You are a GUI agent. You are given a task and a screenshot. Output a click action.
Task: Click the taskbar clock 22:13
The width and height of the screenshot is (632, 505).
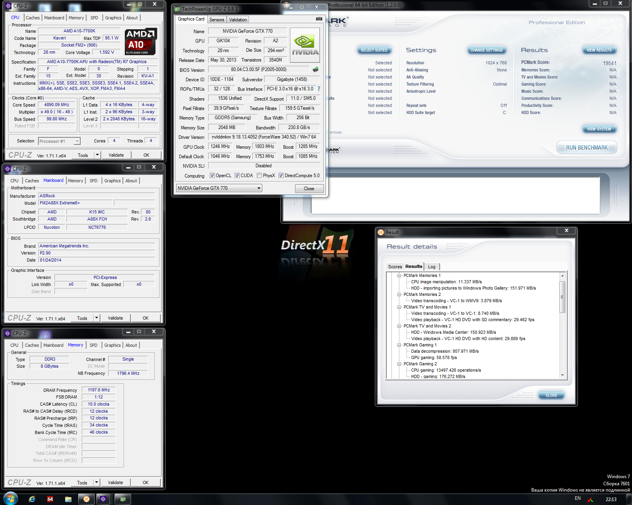tap(611, 499)
